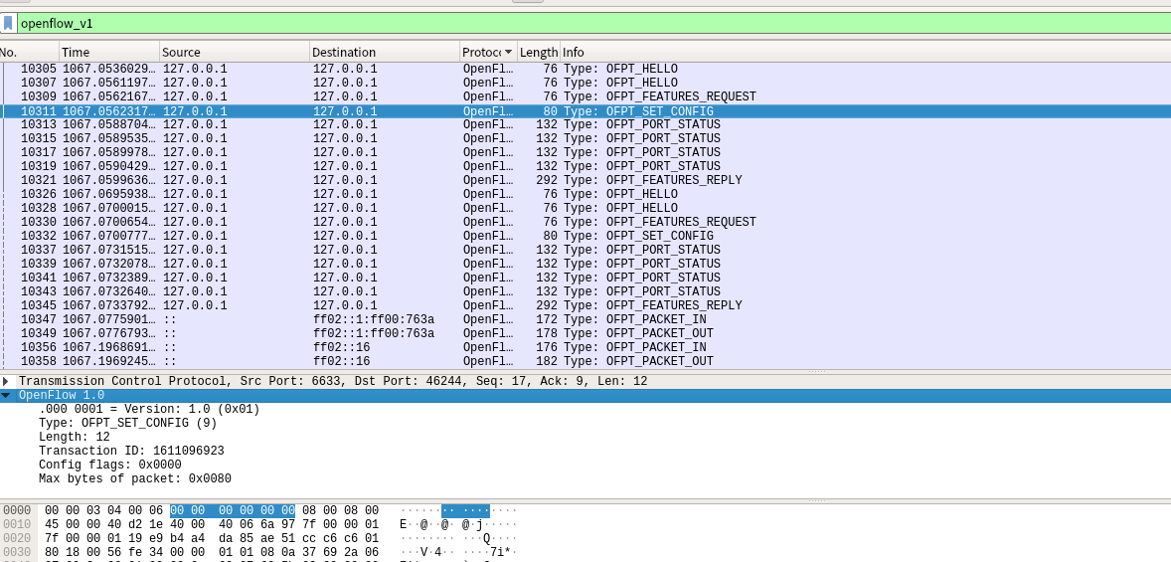Screen dimensions: 1171x562
Task: Sort packets by the No. column
Action: click(x=29, y=53)
